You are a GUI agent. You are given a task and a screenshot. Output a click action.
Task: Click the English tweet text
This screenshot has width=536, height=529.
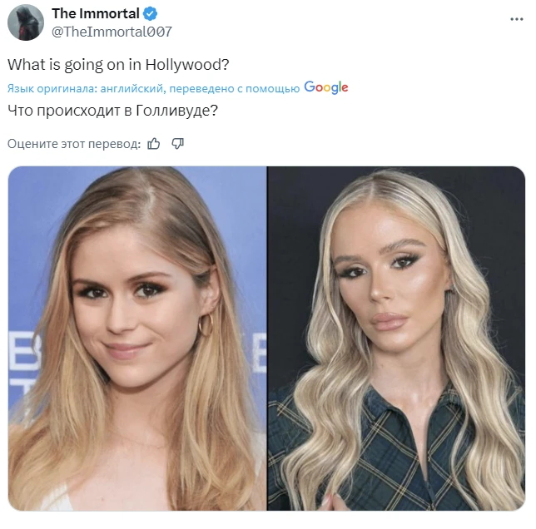coord(118,65)
